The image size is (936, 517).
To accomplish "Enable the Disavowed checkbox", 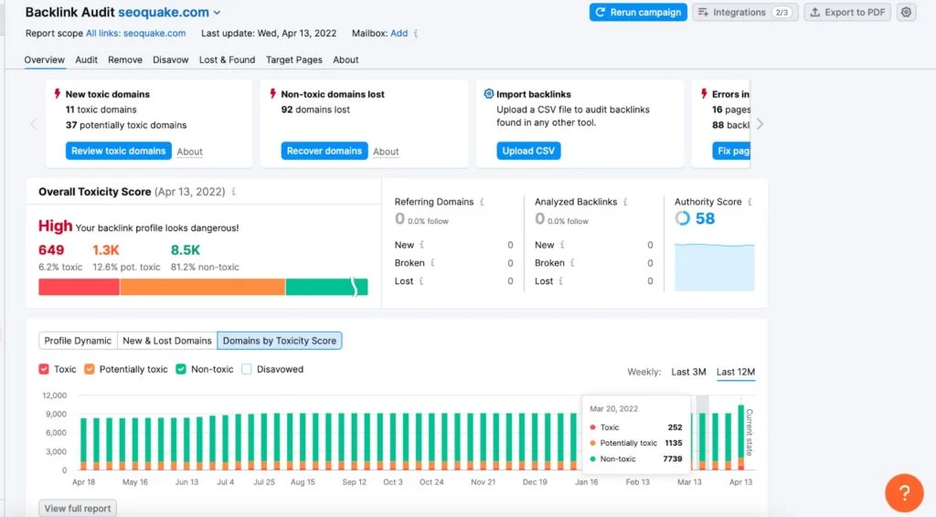I will click(x=246, y=370).
